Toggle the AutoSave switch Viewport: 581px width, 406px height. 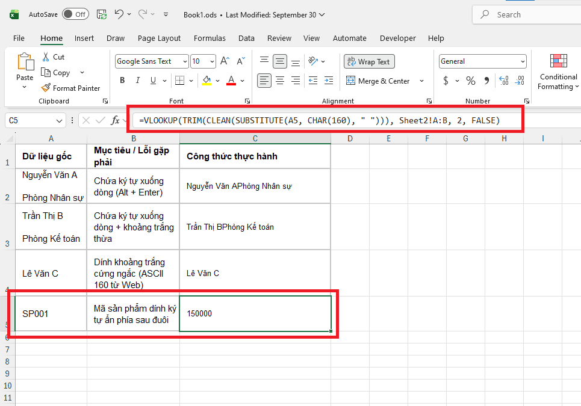(x=76, y=14)
